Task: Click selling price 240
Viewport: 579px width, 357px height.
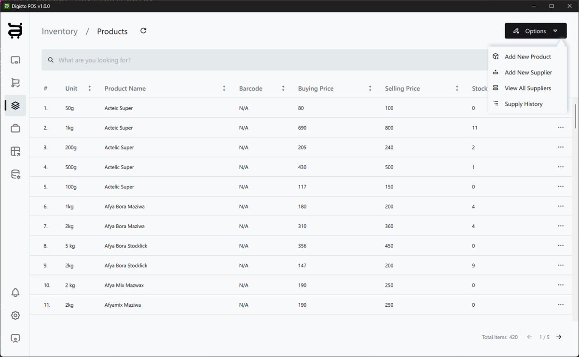Action: [x=389, y=147]
